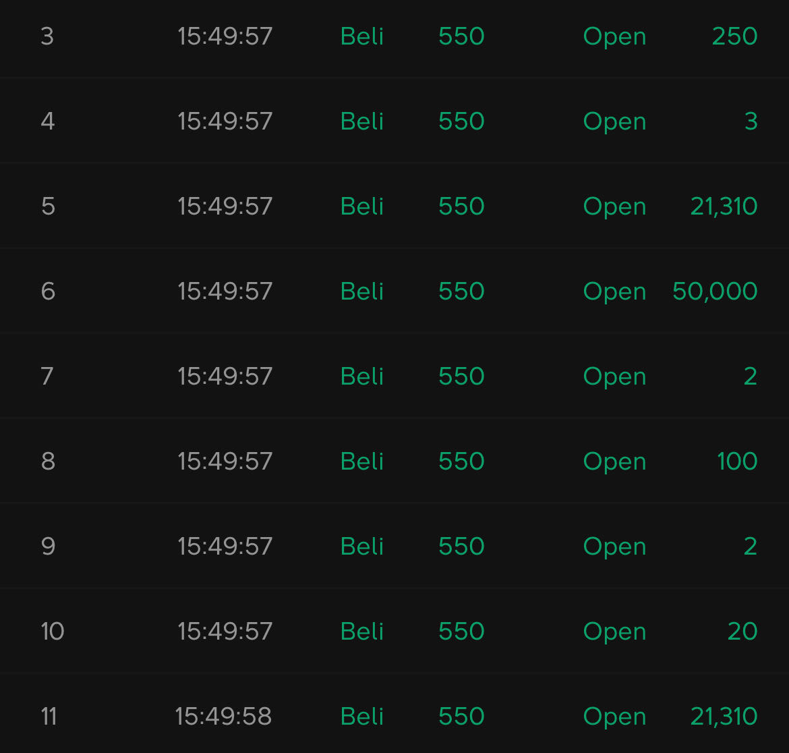Select the 20 quantity in row 10
The height and width of the screenshot is (753, 789).
742,632
